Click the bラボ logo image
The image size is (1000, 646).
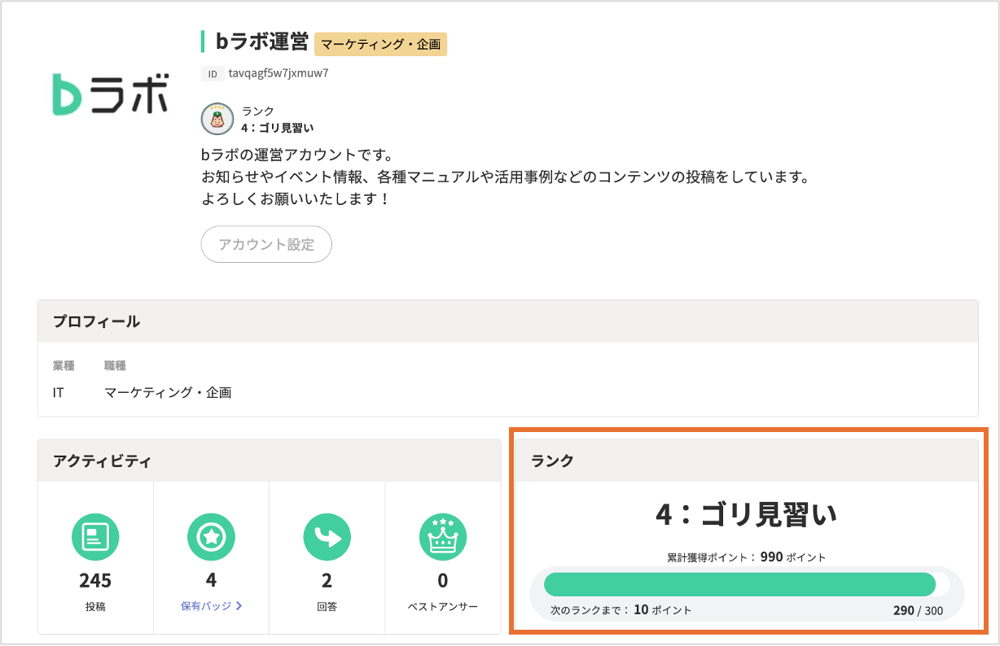click(110, 94)
